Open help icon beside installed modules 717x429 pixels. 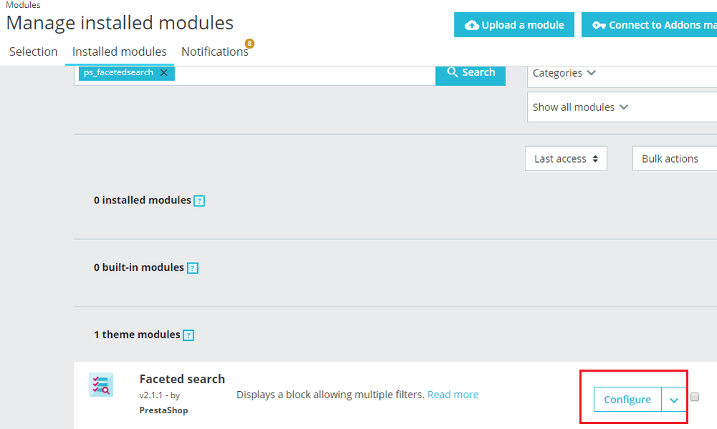click(199, 201)
